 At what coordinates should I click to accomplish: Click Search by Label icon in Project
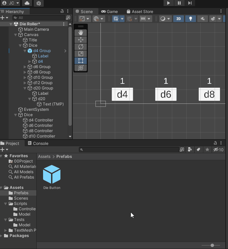tap(198, 150)
